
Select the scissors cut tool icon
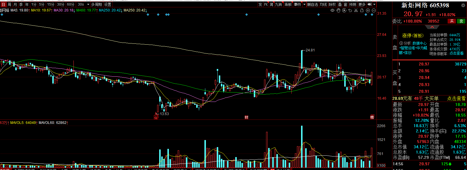click(356, 10)
